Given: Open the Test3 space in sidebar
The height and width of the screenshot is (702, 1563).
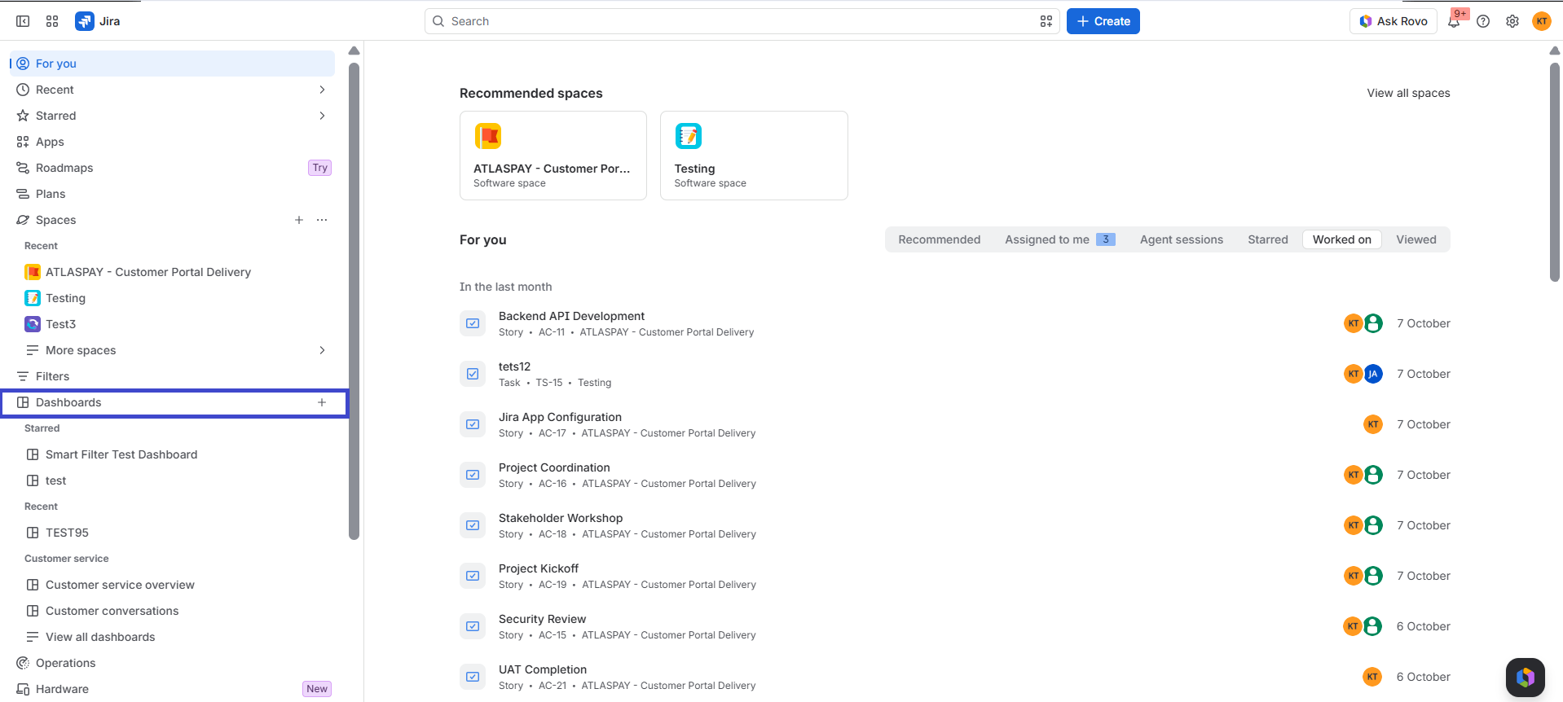Looking at the screenshot, I should (60, 324).
